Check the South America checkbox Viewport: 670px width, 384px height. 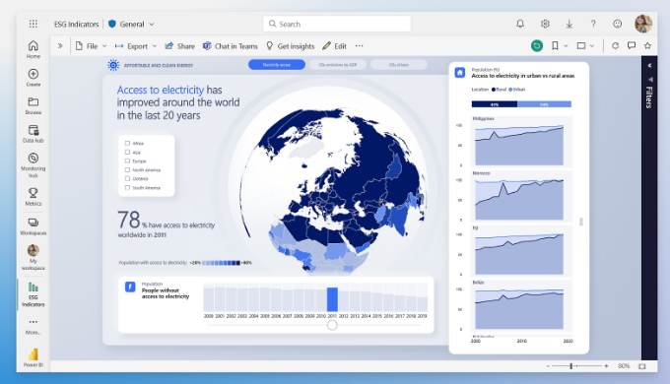click(127, 187)
